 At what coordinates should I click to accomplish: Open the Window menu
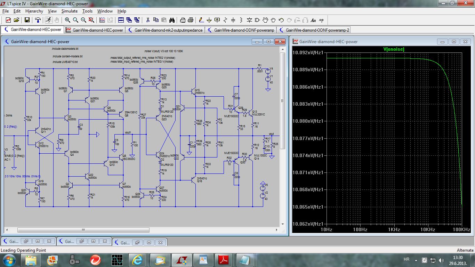coord(105,11)
